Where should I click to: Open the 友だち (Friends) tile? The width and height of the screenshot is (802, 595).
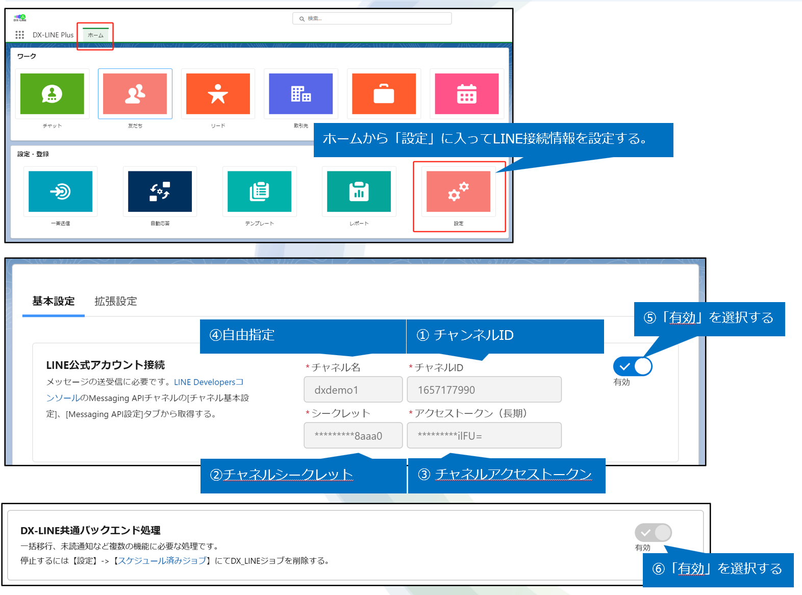pos(135,94)
